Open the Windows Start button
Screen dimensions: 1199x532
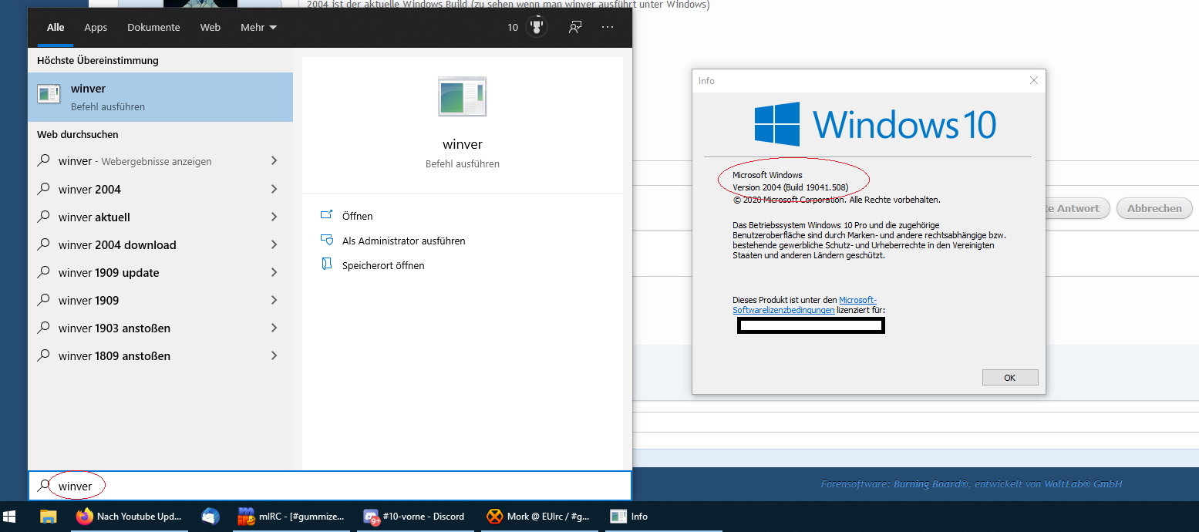pos(11,517)
